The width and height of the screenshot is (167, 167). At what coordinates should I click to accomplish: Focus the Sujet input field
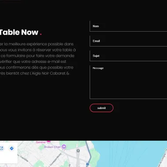(x=128, y=56)
